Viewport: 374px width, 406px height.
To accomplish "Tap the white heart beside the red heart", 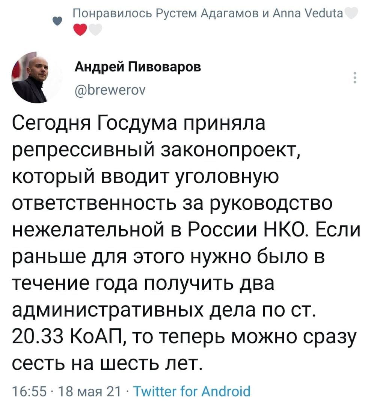I will [x=95, y=29].
